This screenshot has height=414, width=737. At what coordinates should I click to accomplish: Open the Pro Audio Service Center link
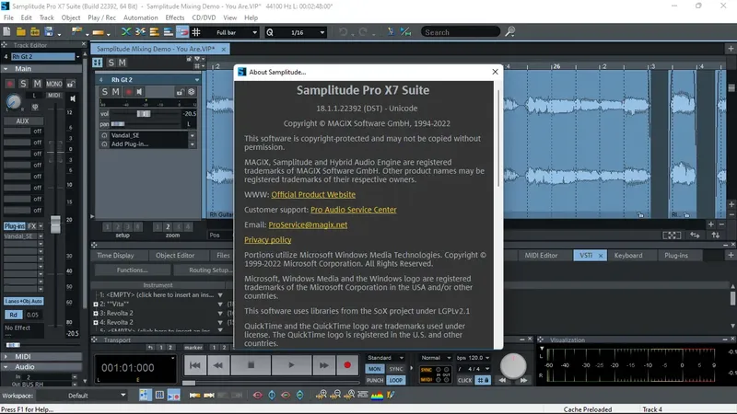pos(354,210)
